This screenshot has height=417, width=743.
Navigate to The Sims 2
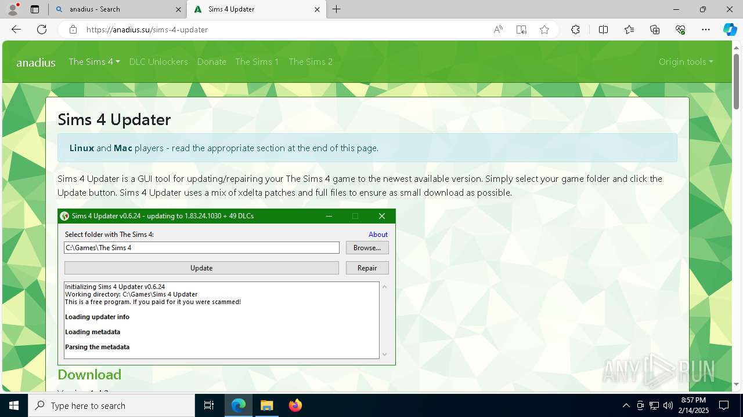click(x=311, y=61)
